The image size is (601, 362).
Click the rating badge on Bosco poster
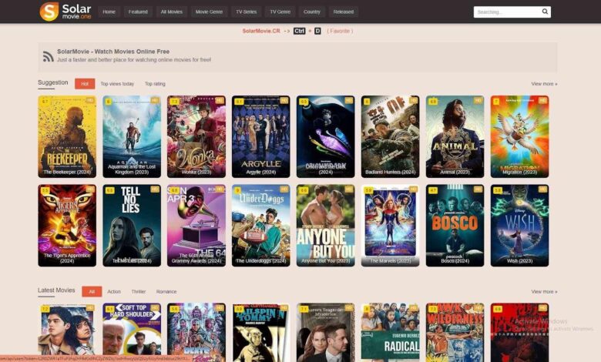433,190
